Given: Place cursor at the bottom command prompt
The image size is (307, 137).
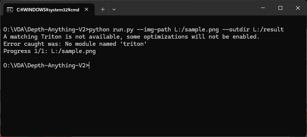Looking at the screenshot, I should [x=89, y=65].
